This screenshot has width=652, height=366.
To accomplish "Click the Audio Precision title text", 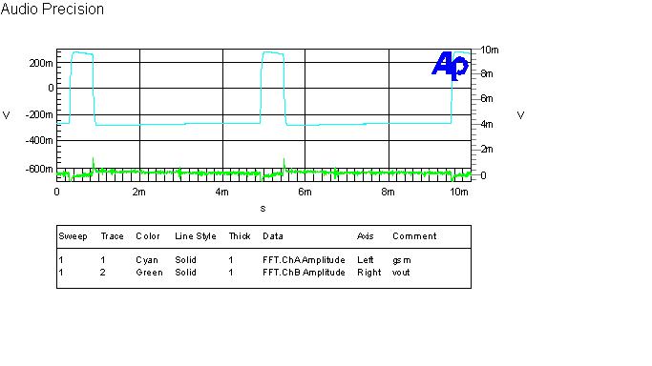I will [52, 9].
